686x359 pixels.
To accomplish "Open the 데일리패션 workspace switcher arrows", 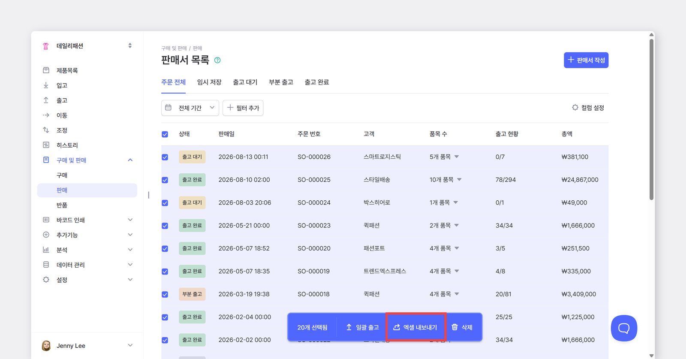I will 130,45.
